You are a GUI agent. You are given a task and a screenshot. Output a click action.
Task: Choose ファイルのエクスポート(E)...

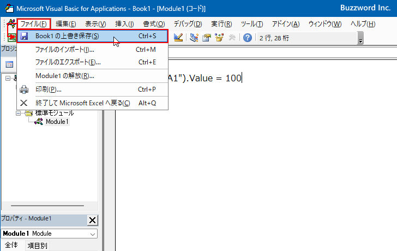[x=92, y=62]
